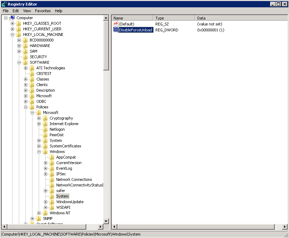
Task: Click the Data column header
Action: 241,18
